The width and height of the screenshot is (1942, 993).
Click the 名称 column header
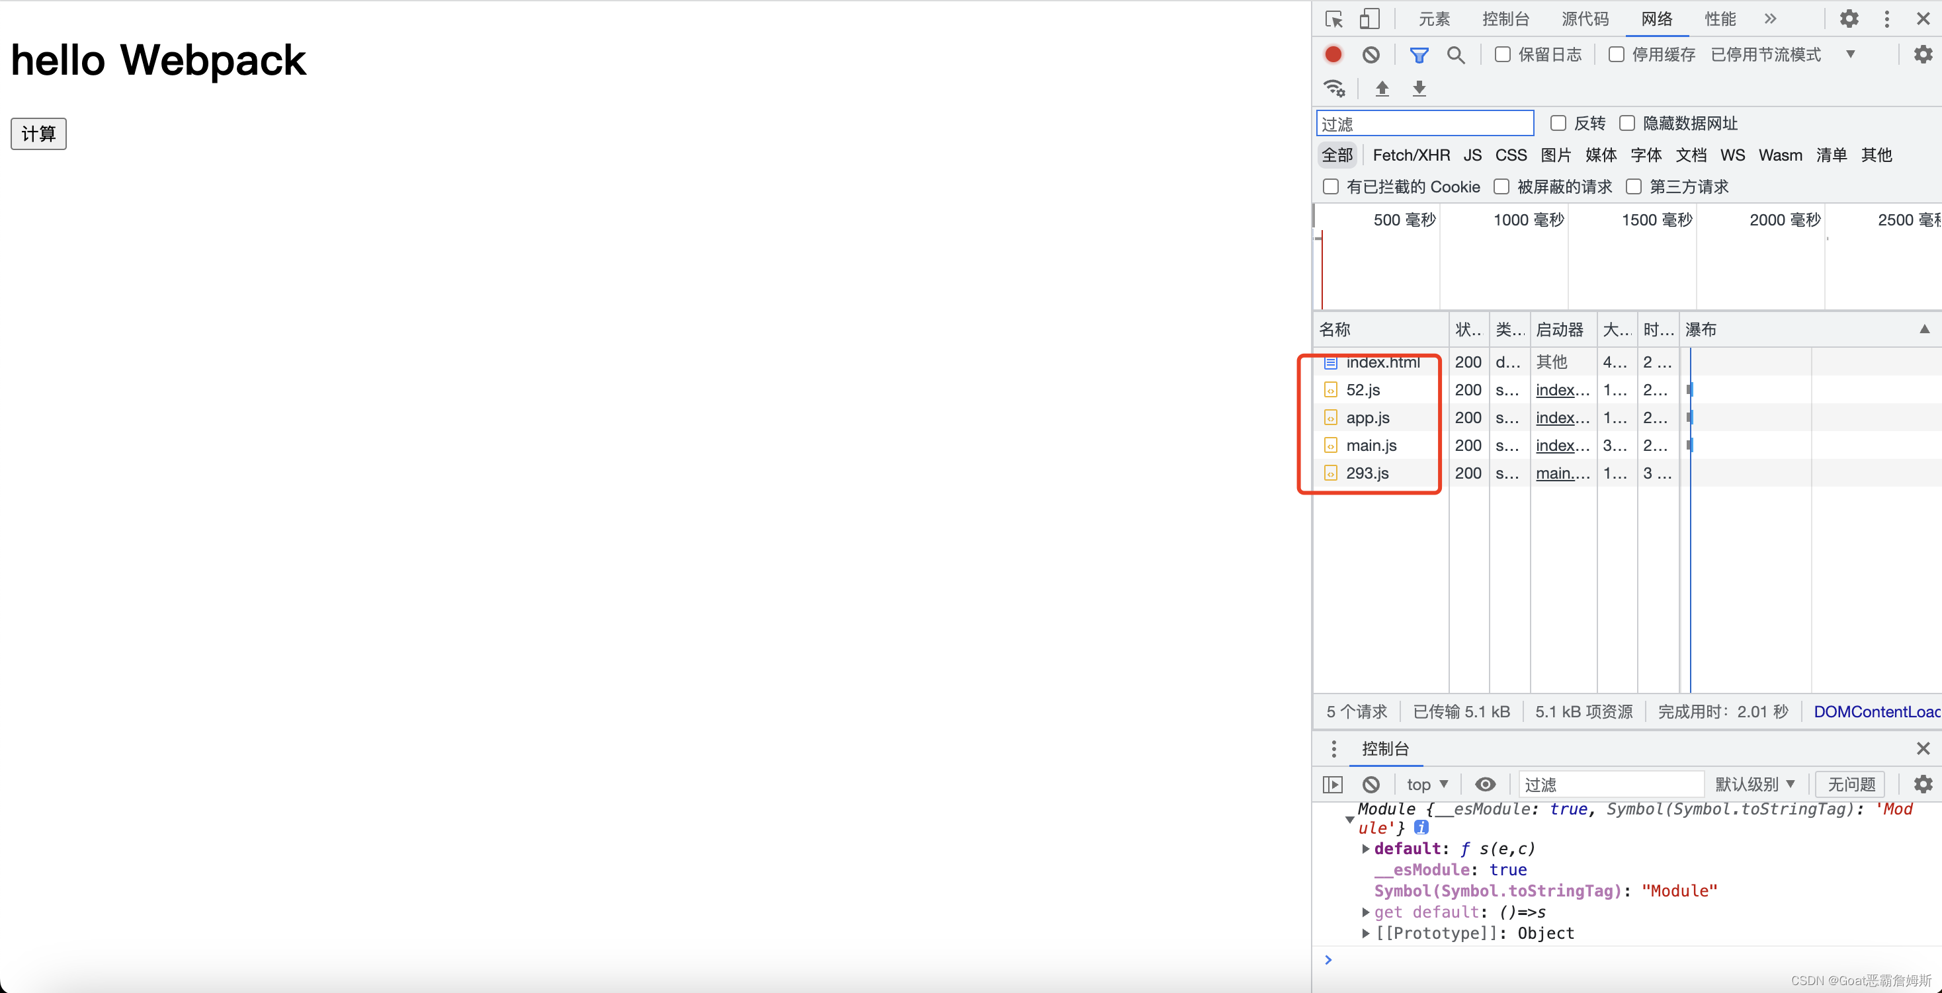(1380, 329)
